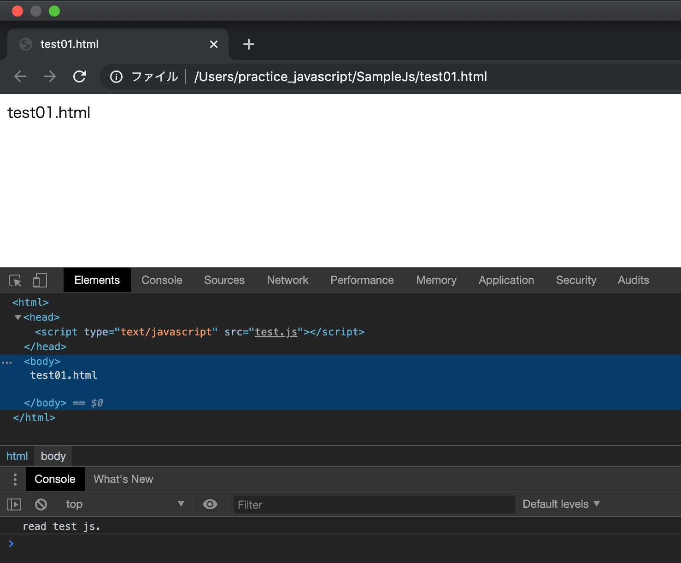Create a live expression with the eye icon
Viewport: 681px width, 563px height.
pos(210,504)
